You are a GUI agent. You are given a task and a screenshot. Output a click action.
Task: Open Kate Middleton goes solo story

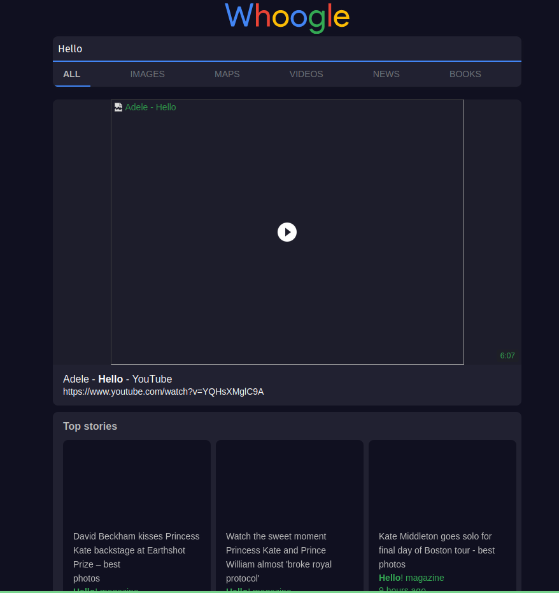pos(437,550)
